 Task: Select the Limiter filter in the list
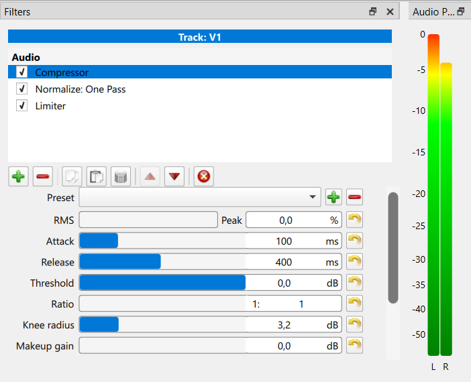coord(50,106)
